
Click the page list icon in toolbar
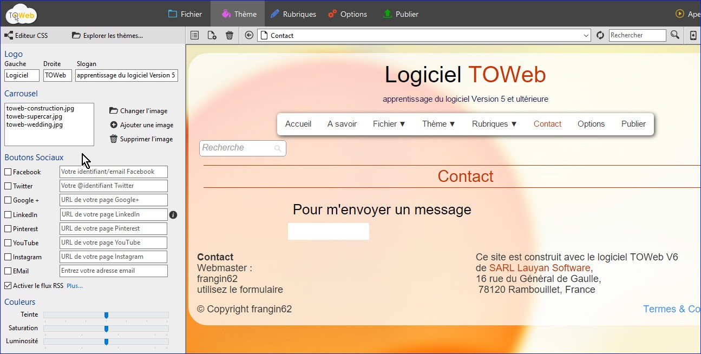(195, 35)
